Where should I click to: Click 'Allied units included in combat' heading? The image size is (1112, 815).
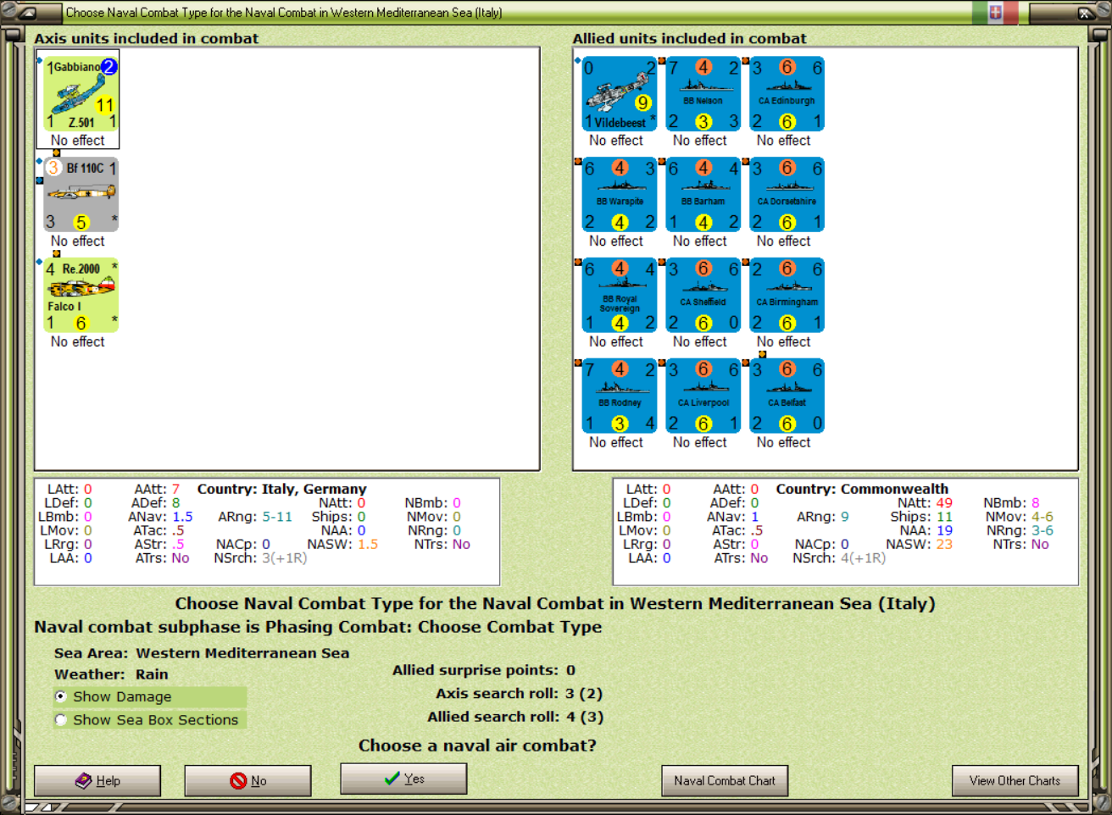point(689,38)
